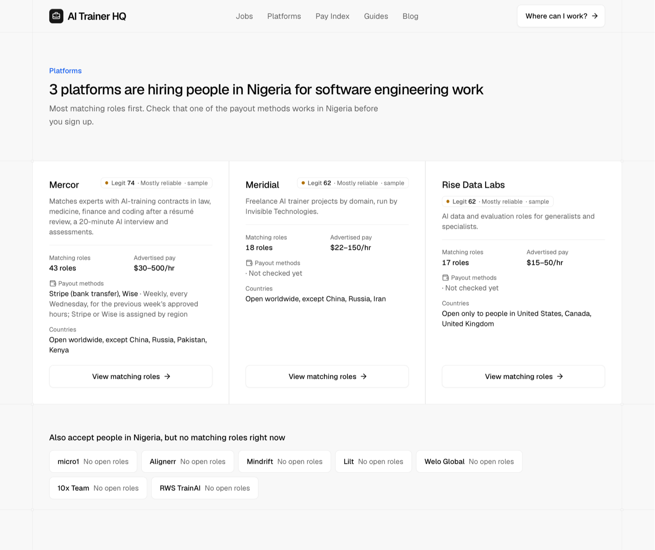655x550 pixels.
Task: Click Mercor's 'Mostly reliable' badge text
Action: point(161,183)
